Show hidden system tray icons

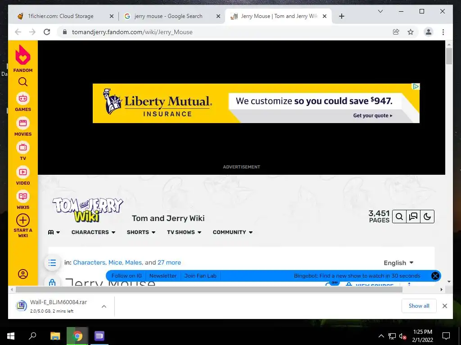click(x=381, y=336)
